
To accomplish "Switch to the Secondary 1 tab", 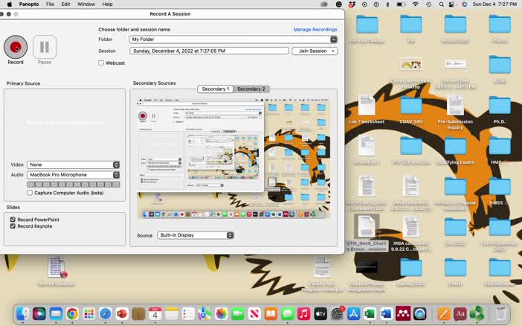I will click(216, 89).
